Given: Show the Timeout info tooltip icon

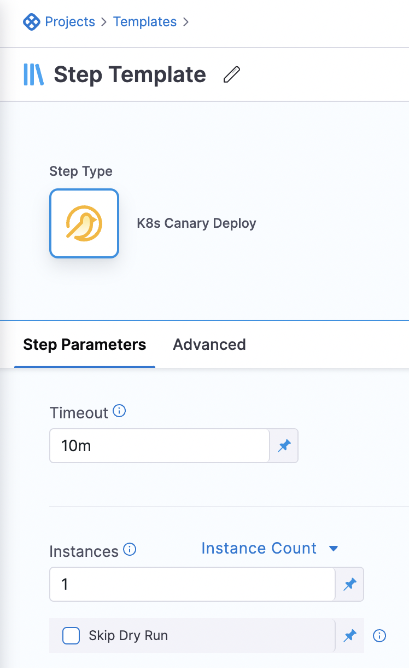Looking at the screenshot, I should (119, 411).
